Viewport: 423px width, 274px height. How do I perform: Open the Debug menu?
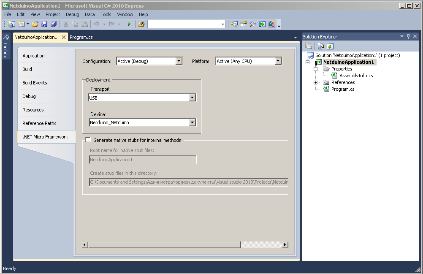73,14
